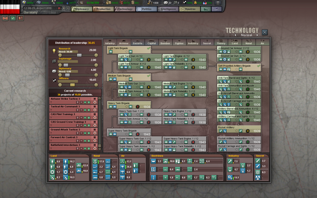
Task: Open the Theory technology tab
Action: pos(221,42)
